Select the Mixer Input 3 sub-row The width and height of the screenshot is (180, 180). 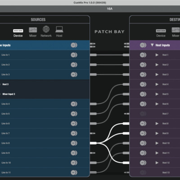45,94
